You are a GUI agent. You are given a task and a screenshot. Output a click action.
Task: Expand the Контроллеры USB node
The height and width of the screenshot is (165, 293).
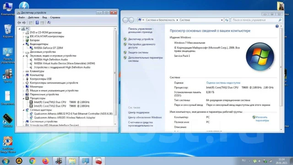pyautogui.click(x=23, y=79)
